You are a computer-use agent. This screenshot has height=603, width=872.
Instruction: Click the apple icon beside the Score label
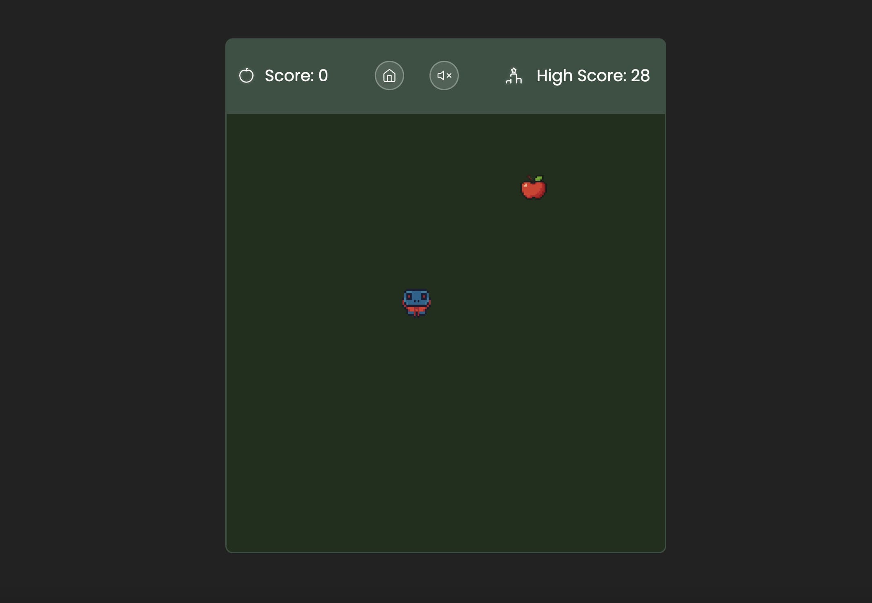click(247, 75)
